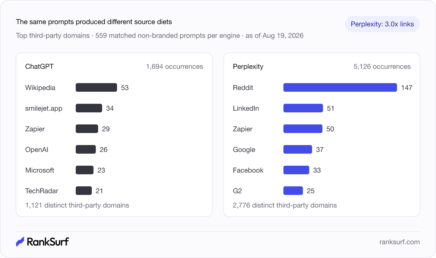Viewport: 436px width, 258px height.
Task: Click the Facebook row label
Action: pyautogui.click(x=248, y=170)
